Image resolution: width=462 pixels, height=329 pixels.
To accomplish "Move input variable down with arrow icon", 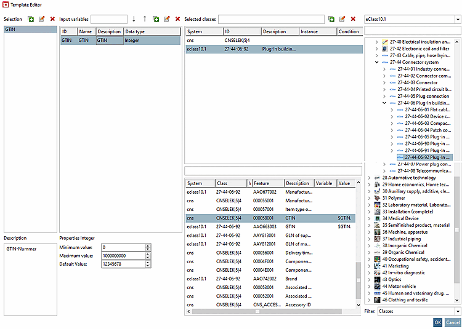I will point(134,20).
